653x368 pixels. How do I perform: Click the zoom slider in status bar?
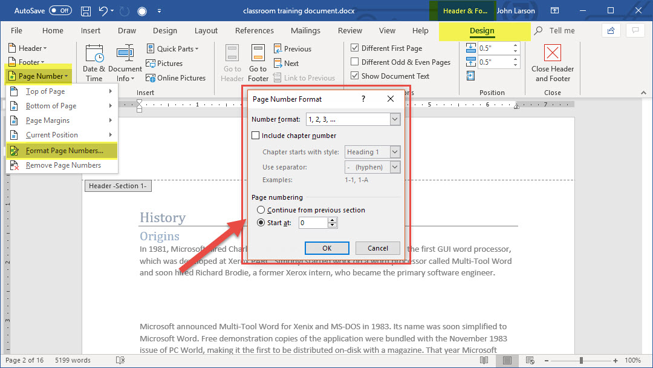[581, 360]
